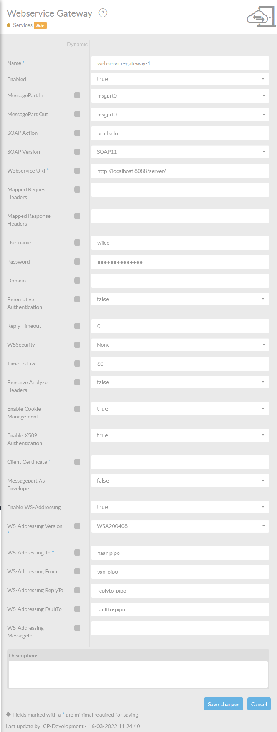Expand the WS-Addressing Version dropdown

coord(180,526)
